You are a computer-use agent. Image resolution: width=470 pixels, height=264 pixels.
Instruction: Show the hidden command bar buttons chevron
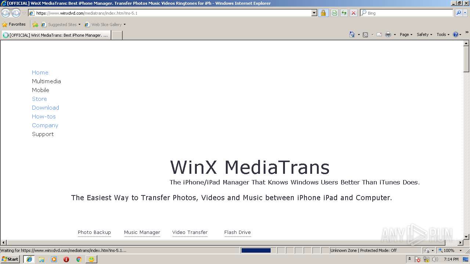[467, 32]
